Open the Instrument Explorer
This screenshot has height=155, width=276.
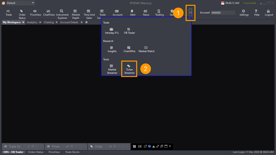tap(62, 14)
